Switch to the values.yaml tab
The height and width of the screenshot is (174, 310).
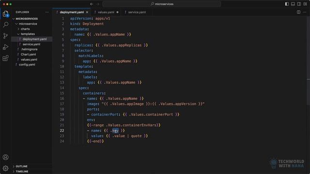pyautogui.click(x=106, y=12)
